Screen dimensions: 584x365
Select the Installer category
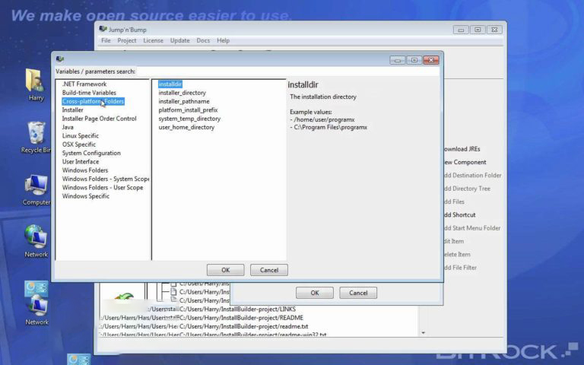tap(73, 109)
